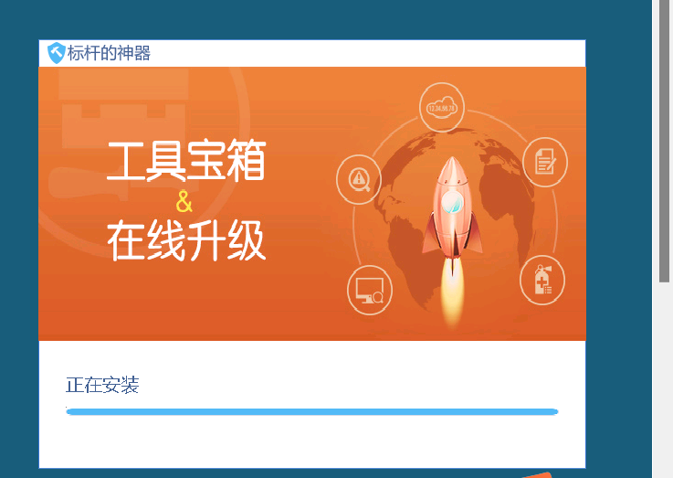Click the blue shield logo in title bar
Viewport: 673px width, 478px height.
(x=56, y=53)
